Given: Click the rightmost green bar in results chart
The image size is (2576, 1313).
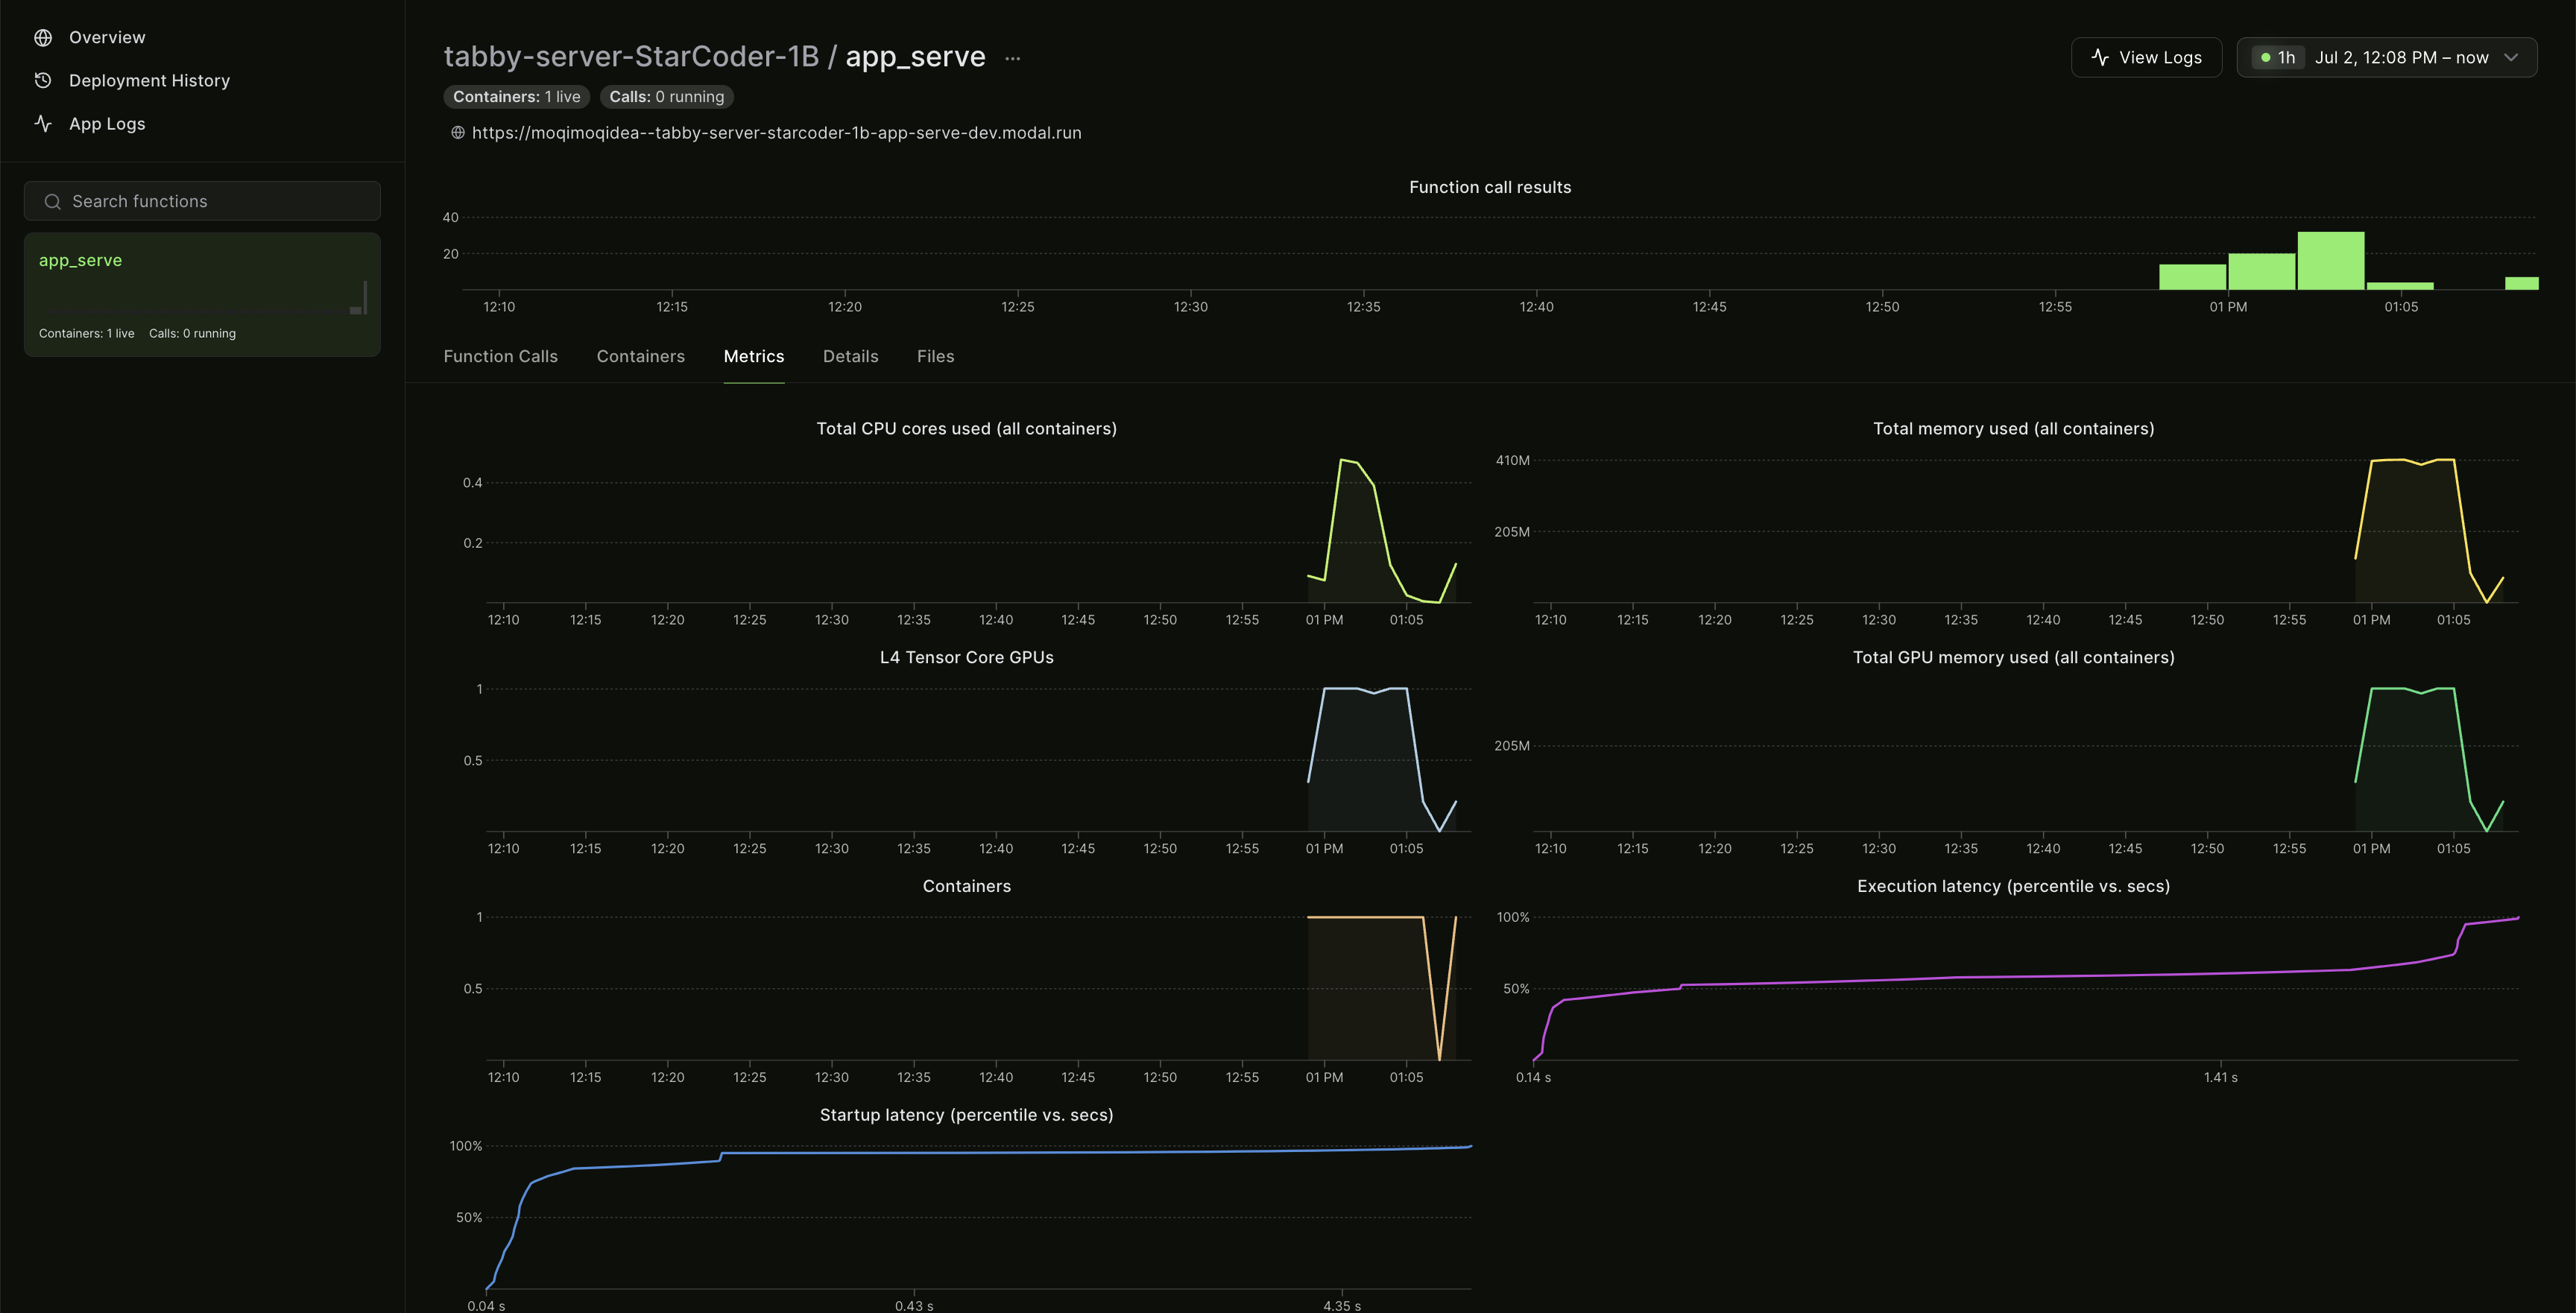Looking at the screenshot, I should point(2521,283).
